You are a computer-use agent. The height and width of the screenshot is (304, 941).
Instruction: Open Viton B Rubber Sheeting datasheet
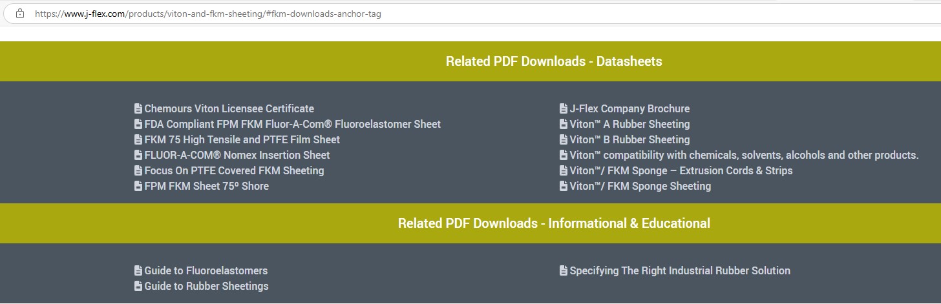point(629,139)
